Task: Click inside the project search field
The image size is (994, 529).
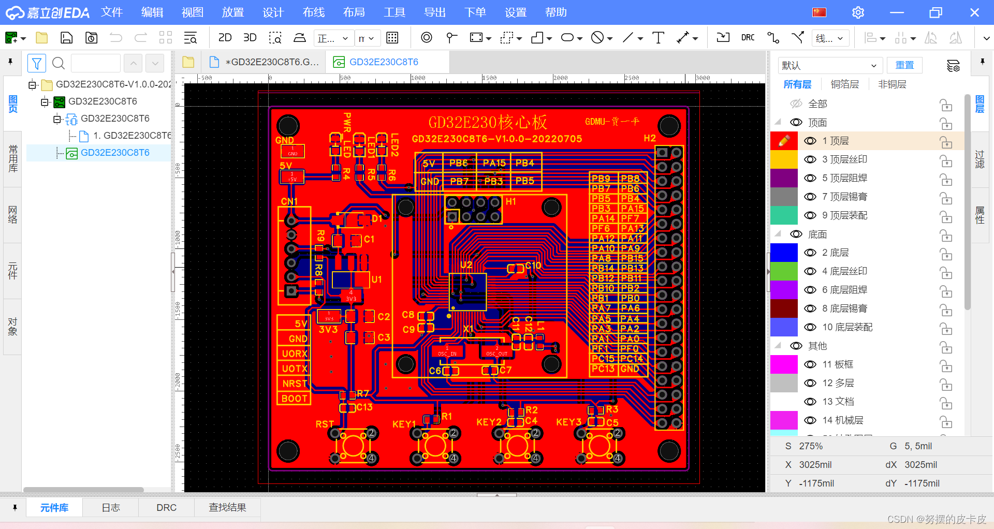Action: [x=96, y=63]
